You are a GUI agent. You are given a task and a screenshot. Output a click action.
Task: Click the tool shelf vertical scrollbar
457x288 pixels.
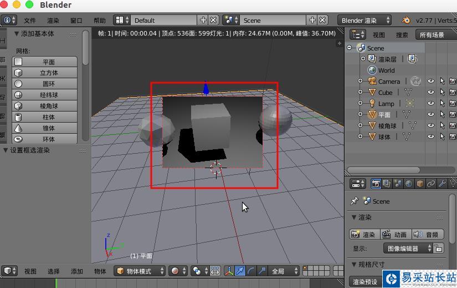coord(85,48)
